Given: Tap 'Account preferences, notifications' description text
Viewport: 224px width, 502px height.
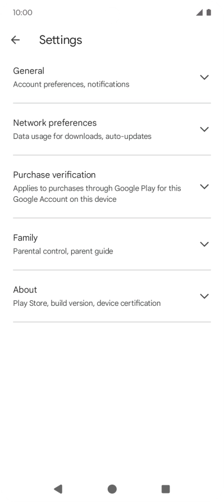Looking at the screenshot, I should (x=71, y=84).
